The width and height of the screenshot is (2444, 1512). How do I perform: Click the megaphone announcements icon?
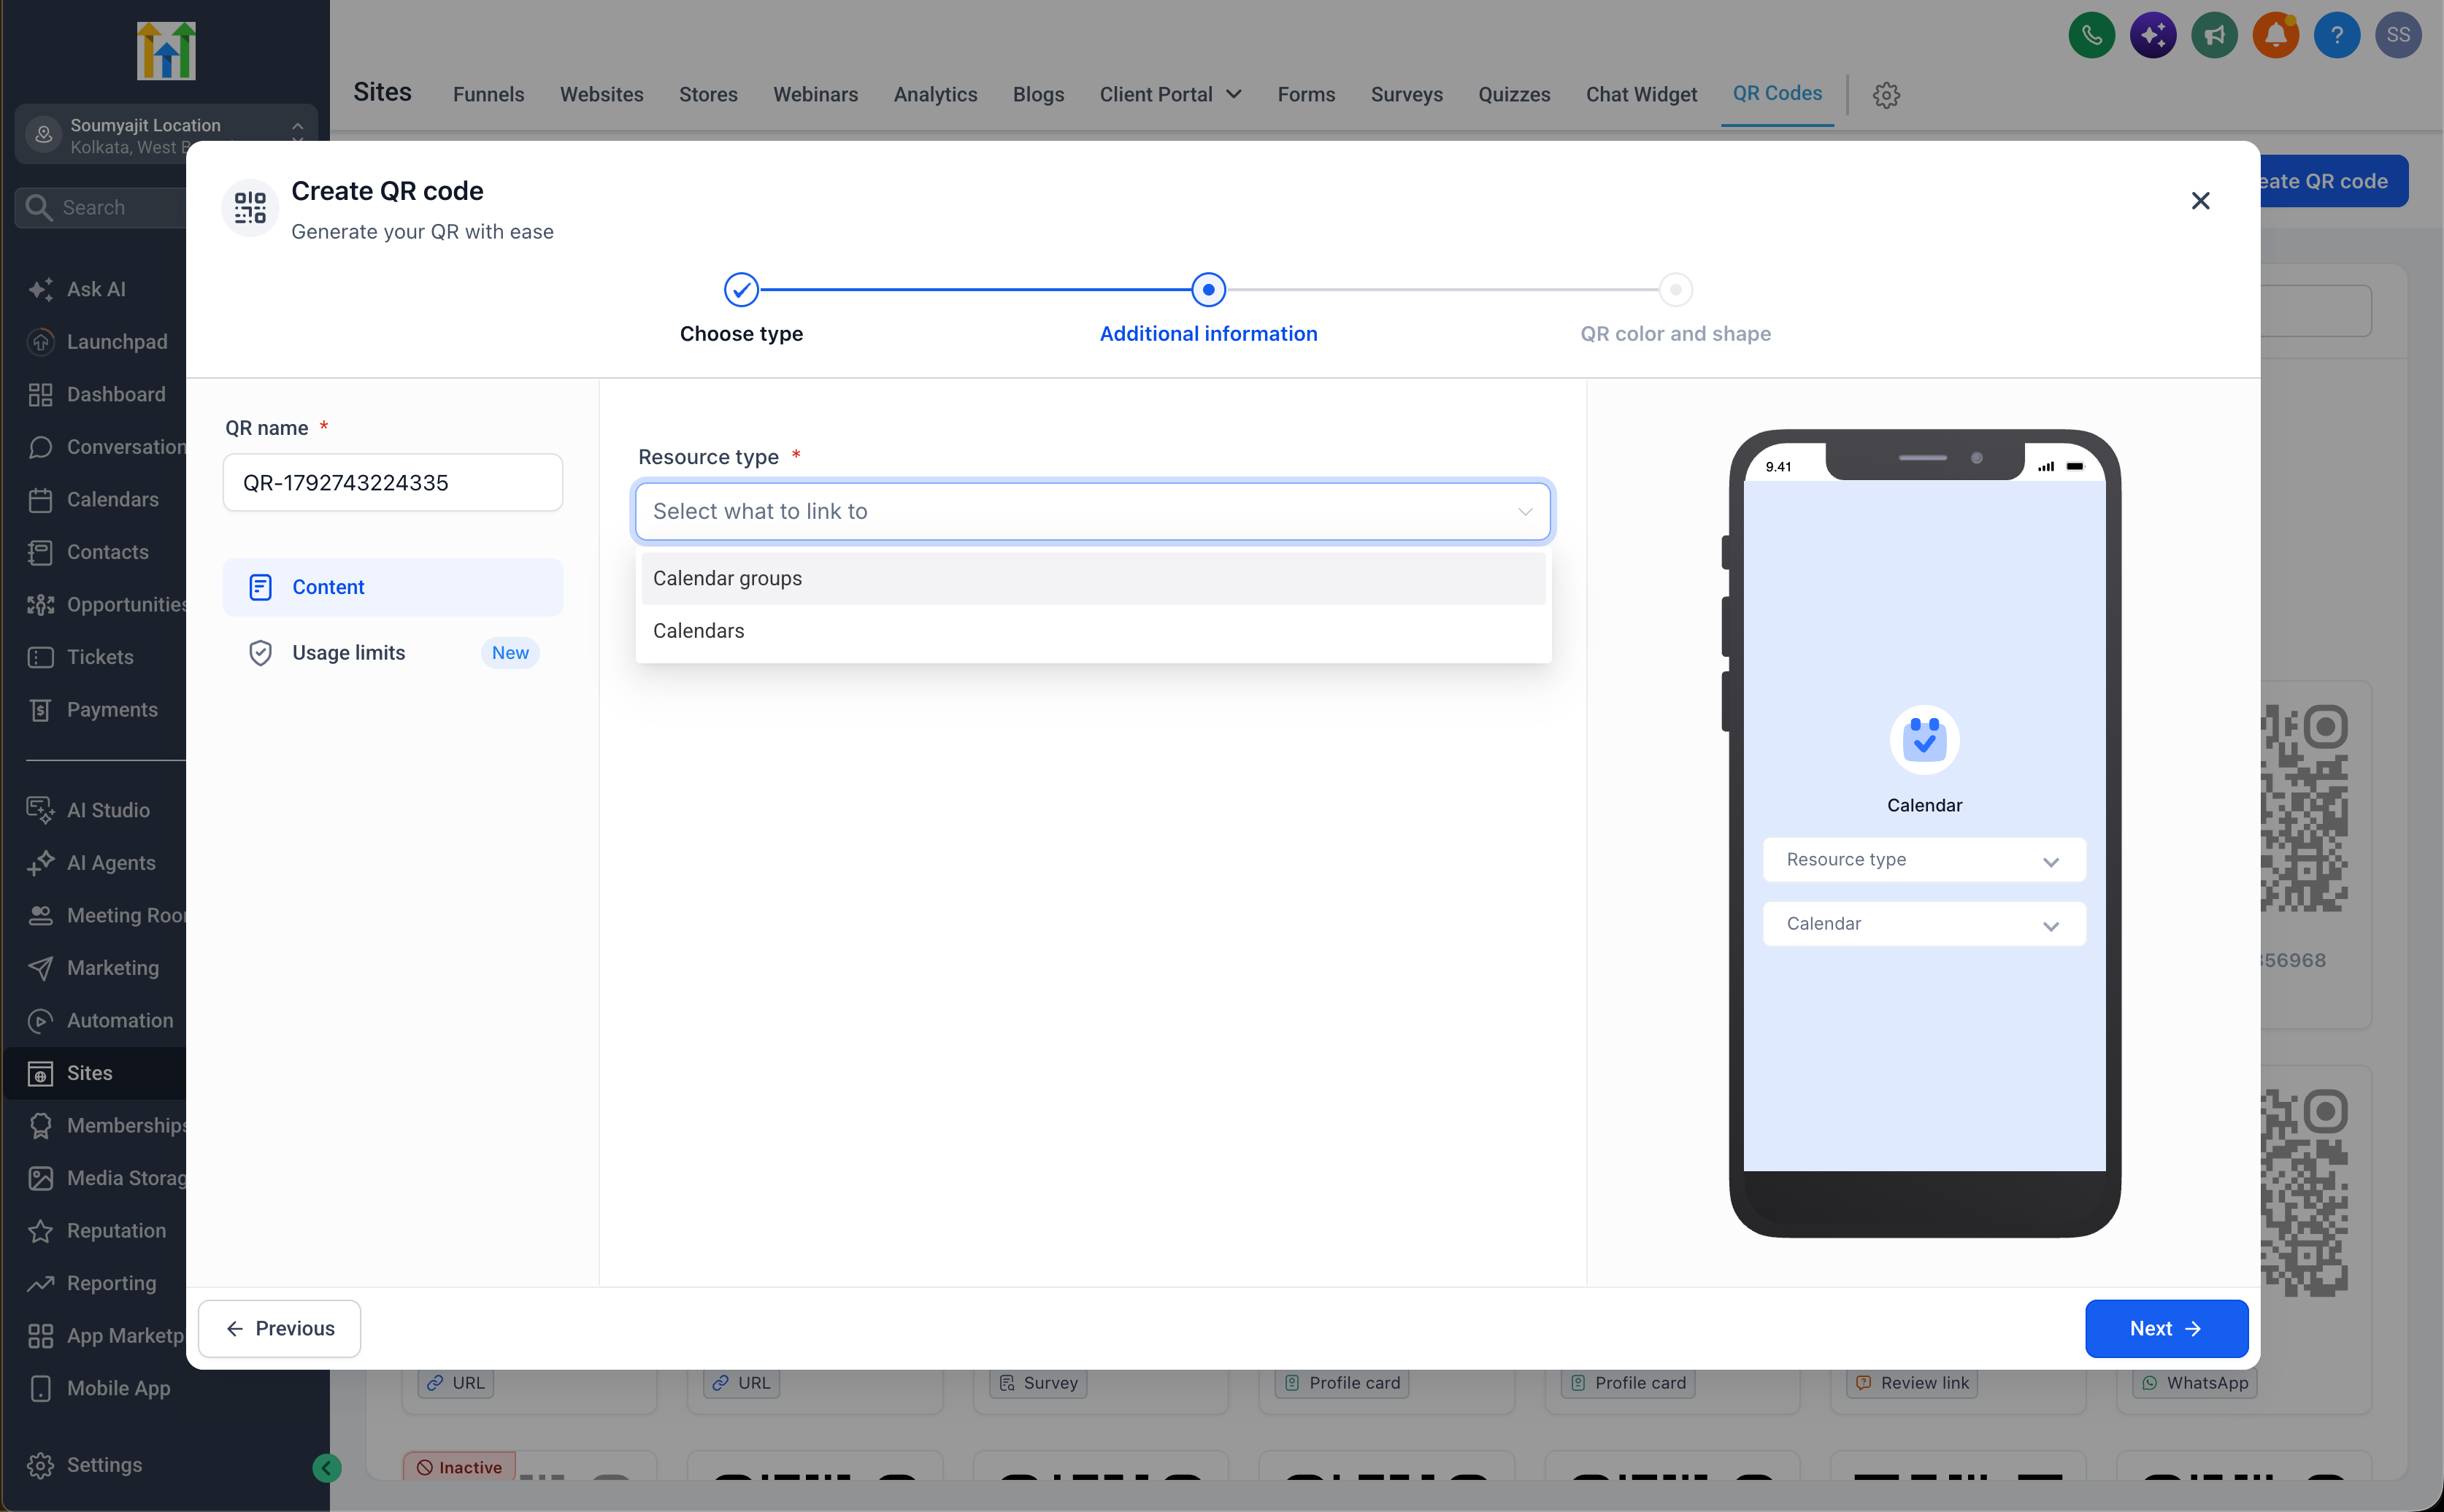click(x=2214, y=36)
